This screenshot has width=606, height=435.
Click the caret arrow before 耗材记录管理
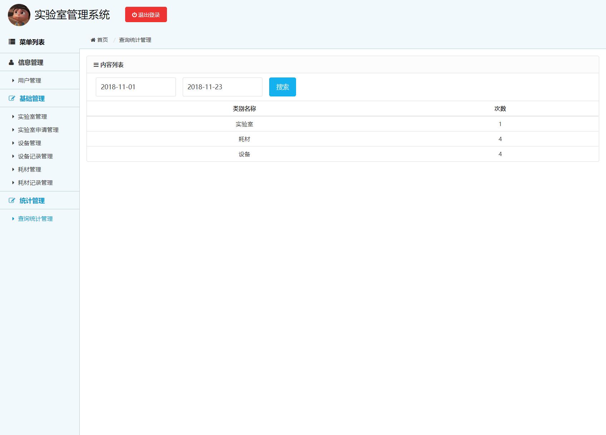click(x=13, y=182)
